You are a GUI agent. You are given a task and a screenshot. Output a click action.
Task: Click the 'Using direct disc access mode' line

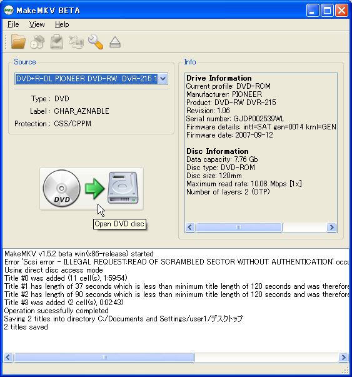54,270
